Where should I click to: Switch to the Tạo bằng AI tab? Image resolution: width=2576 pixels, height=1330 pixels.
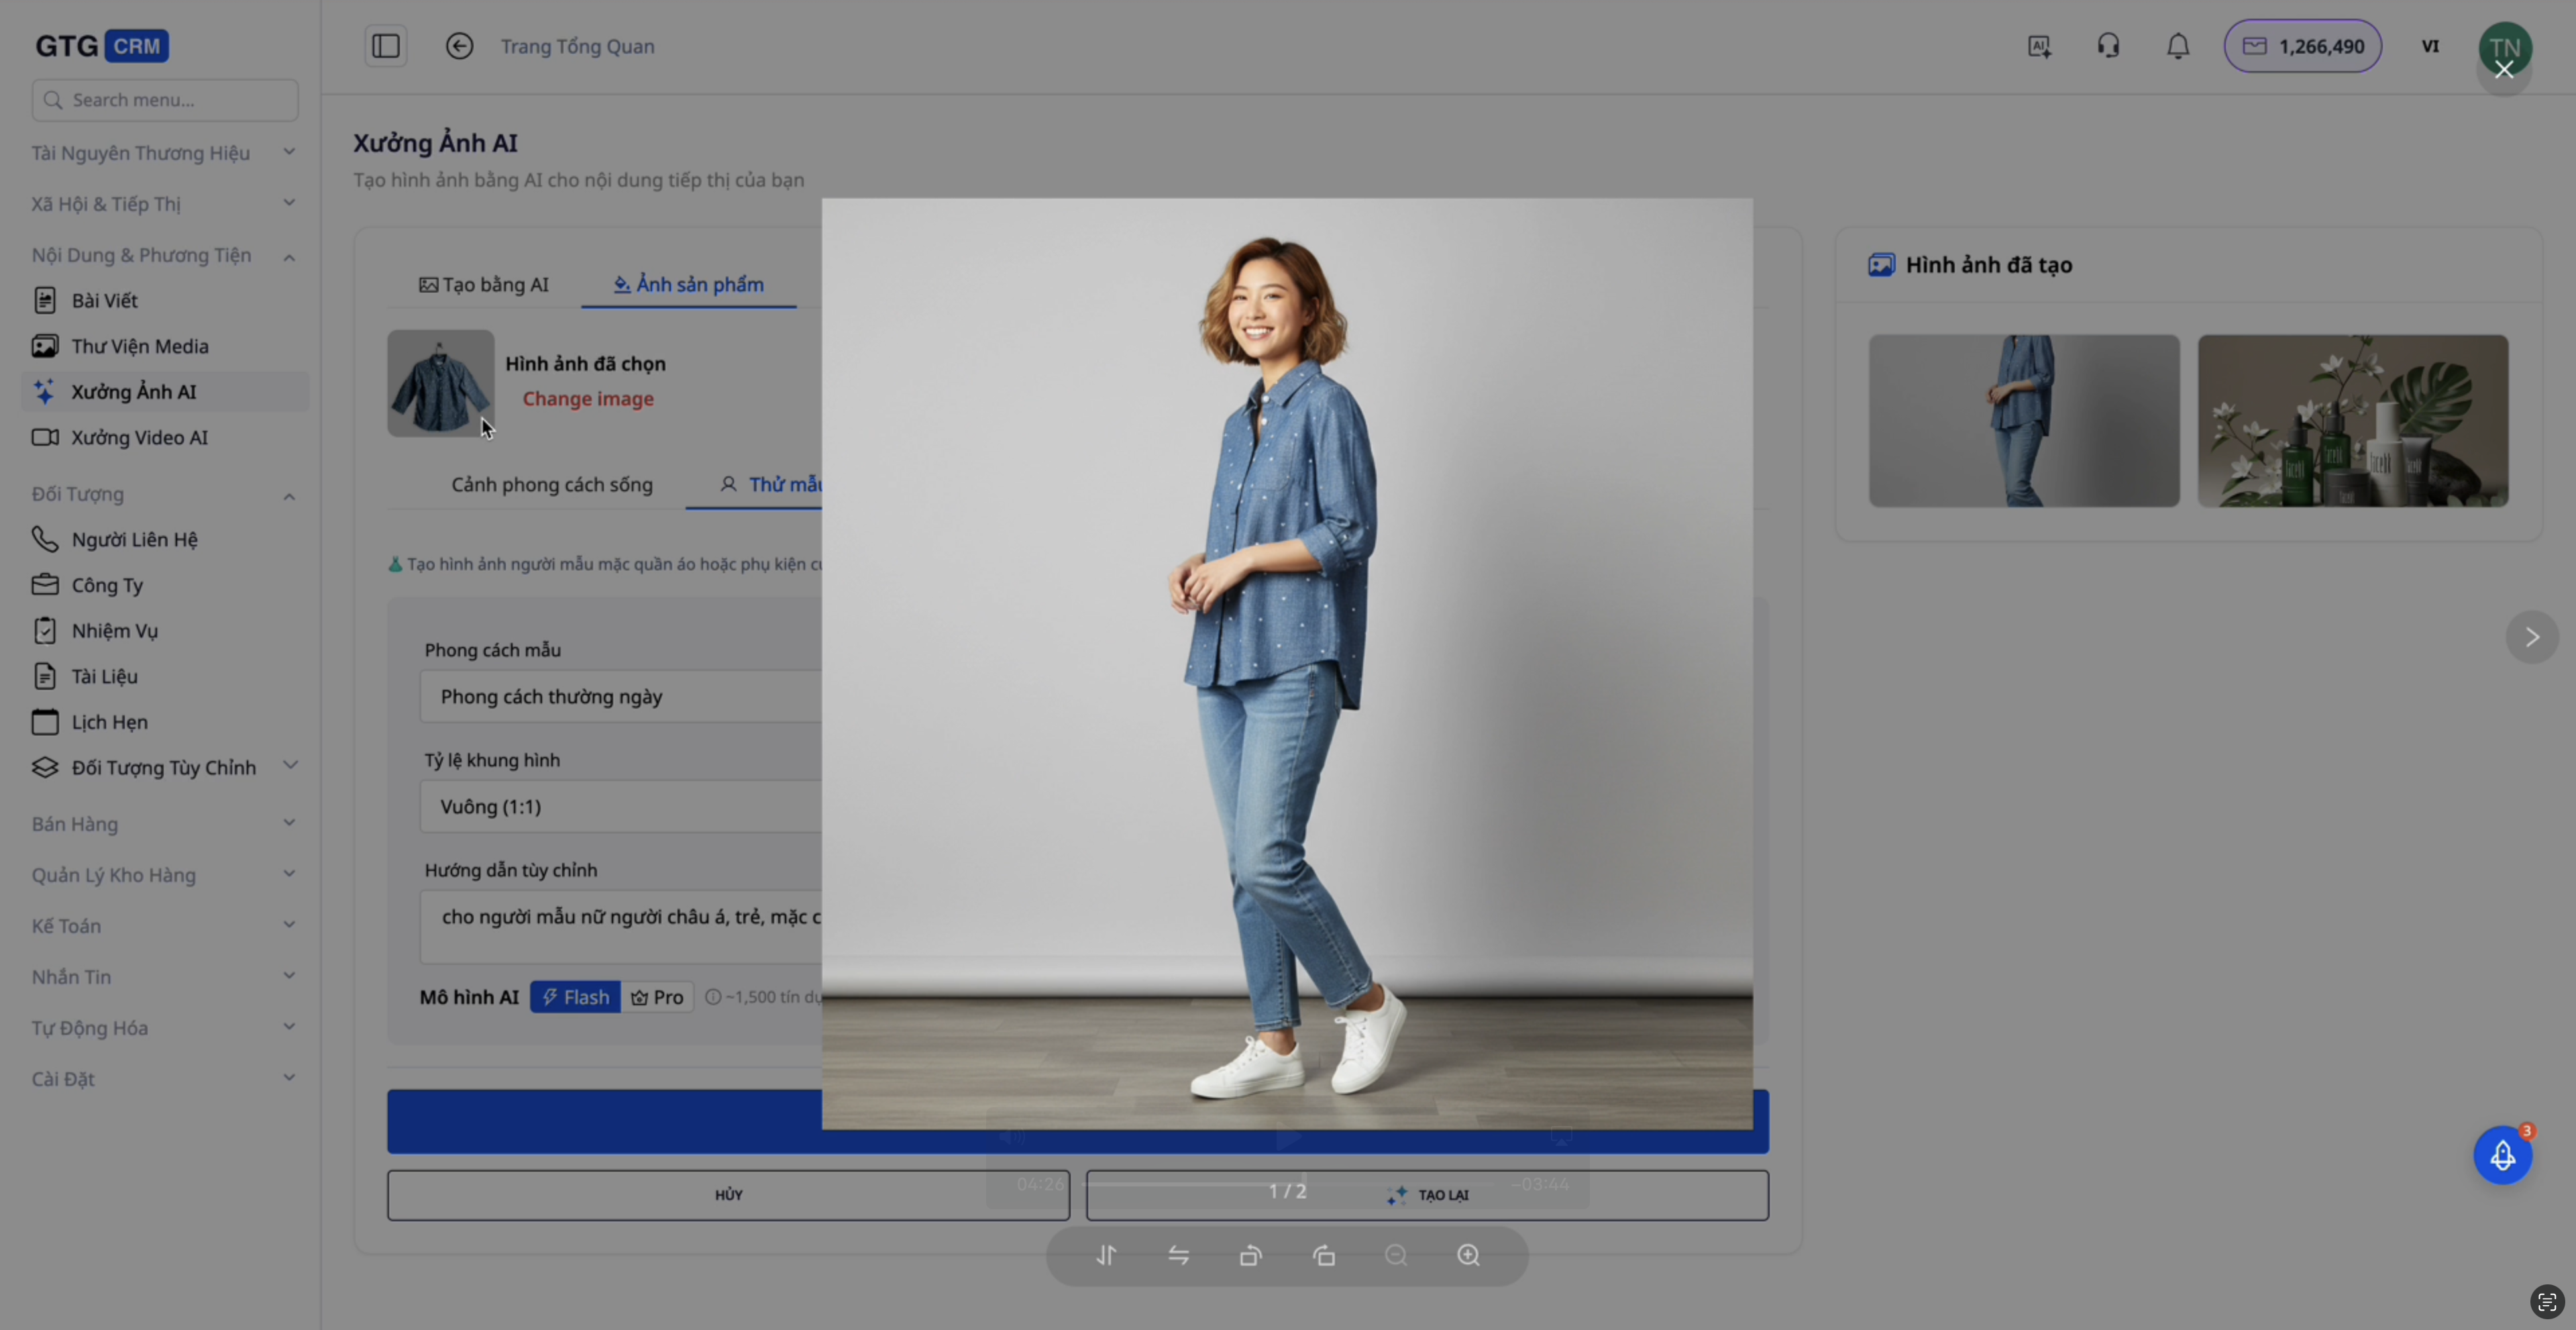tap(484, 285)
